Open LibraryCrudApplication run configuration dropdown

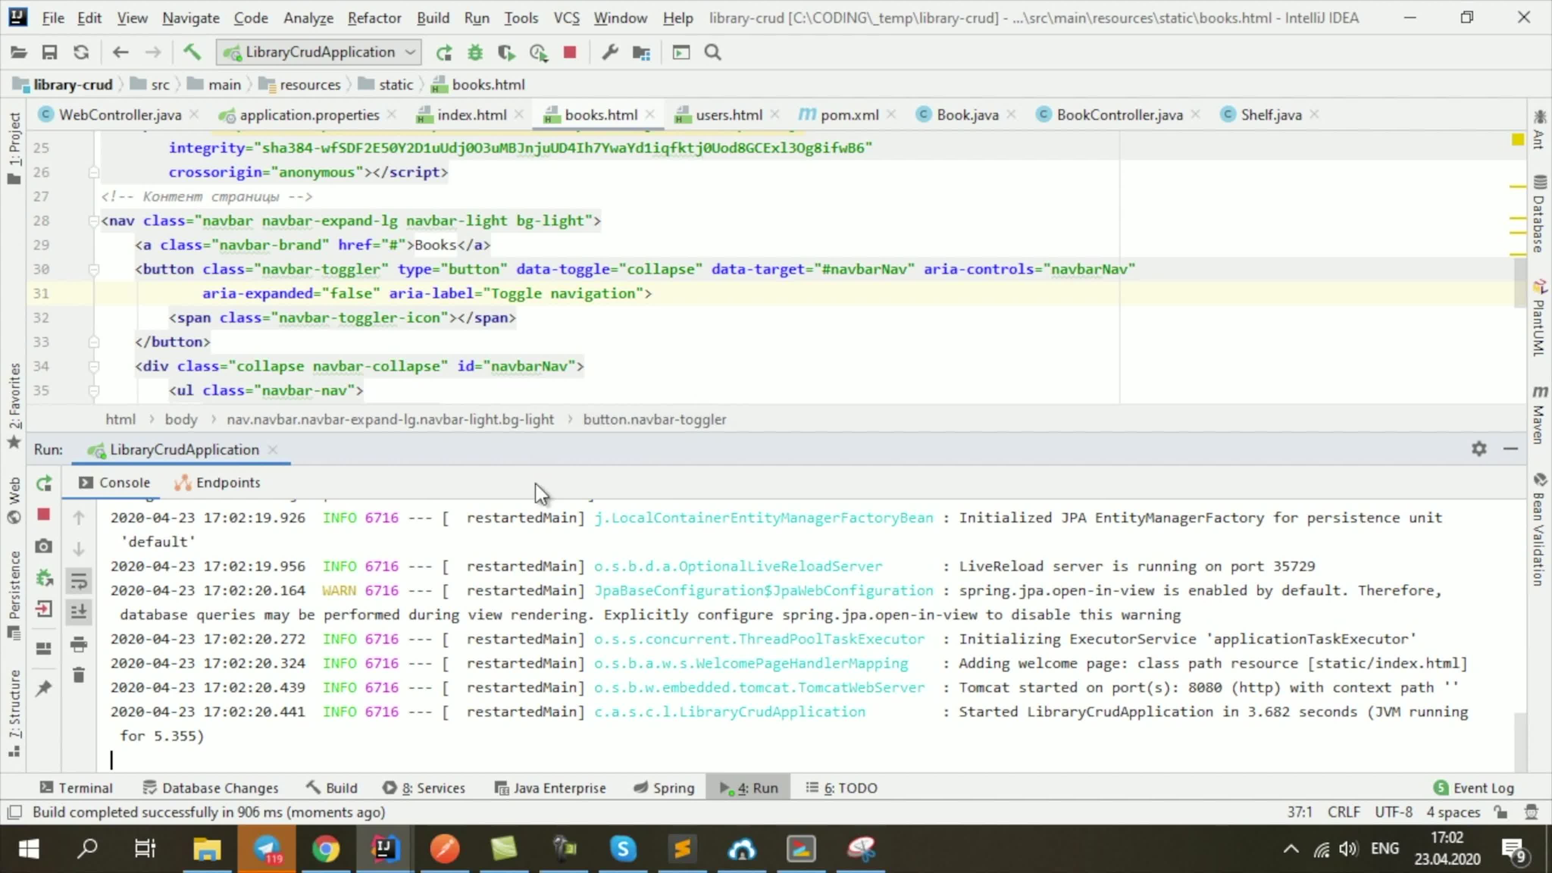tap(319, 52)
